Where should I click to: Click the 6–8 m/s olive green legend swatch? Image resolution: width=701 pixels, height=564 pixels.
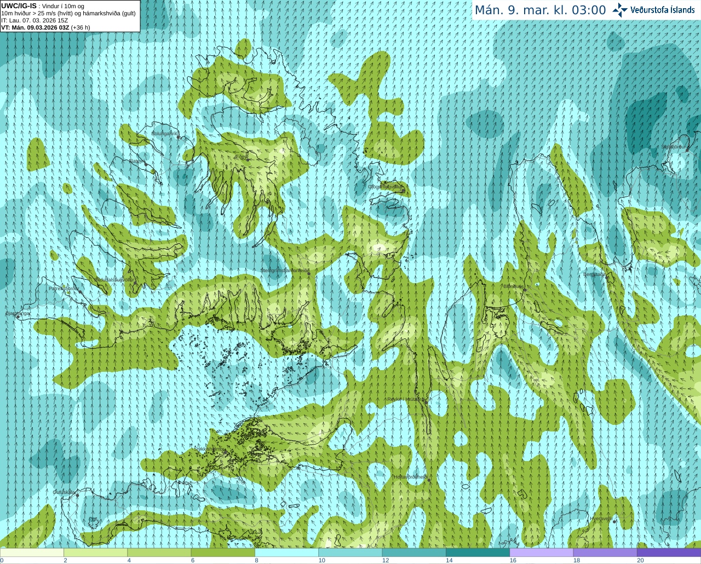coord(223,553)
